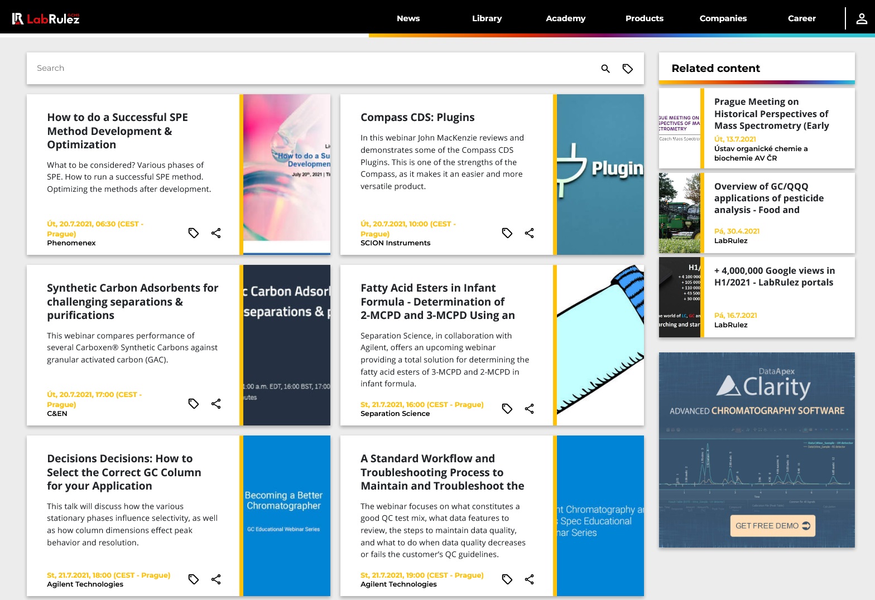Viewport: 875px width, 600px height.
Task: Click the Plugin thumbnail image
Action: [x=600, y=175]
